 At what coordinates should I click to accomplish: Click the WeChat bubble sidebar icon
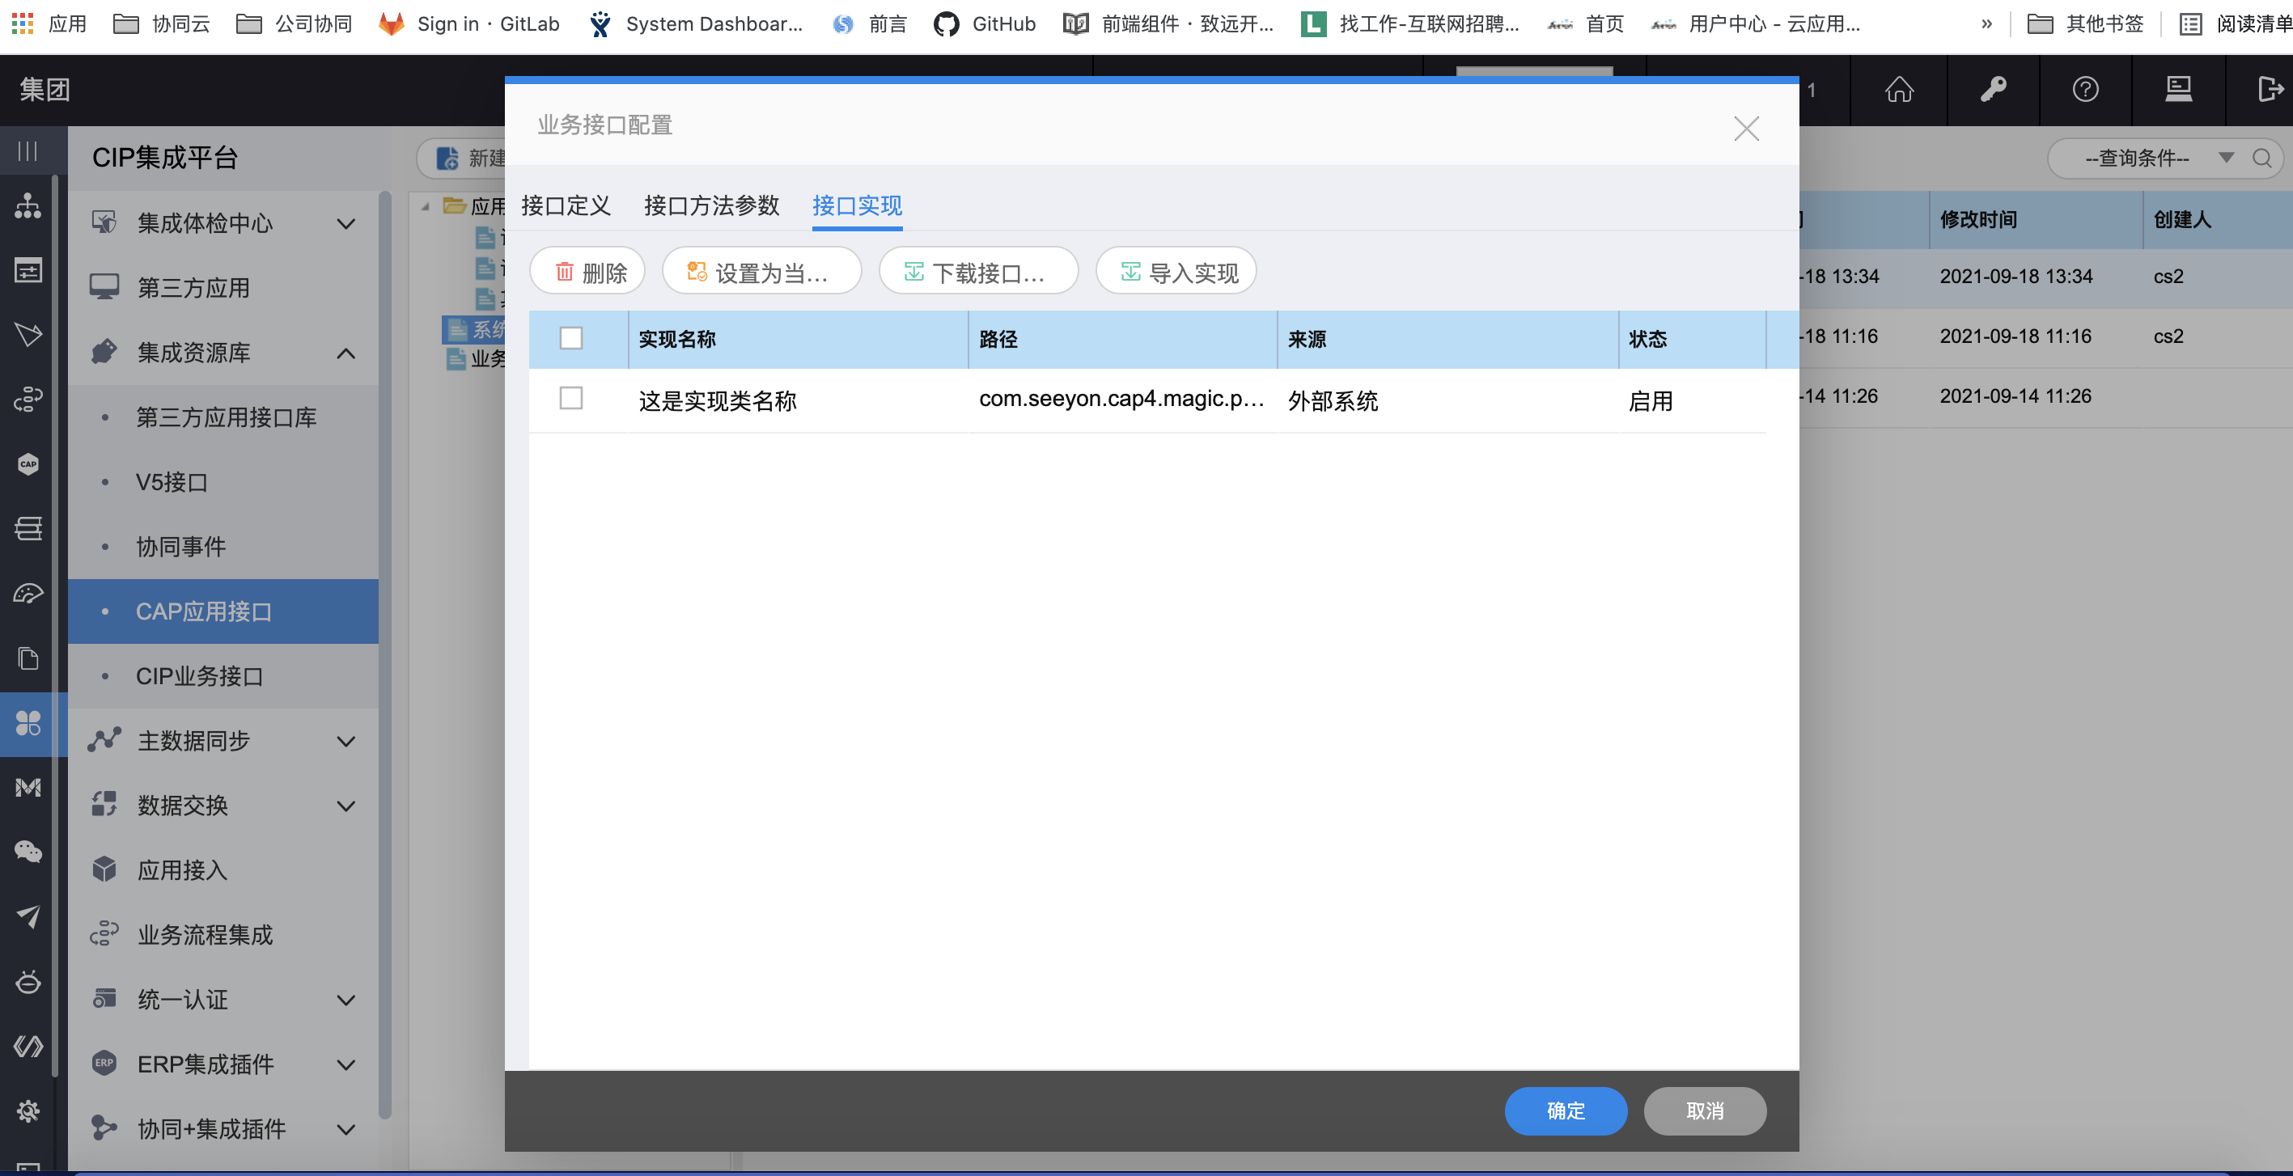pos(28,852)
